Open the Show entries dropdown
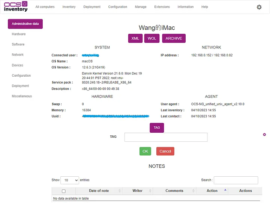 (70, 180)
